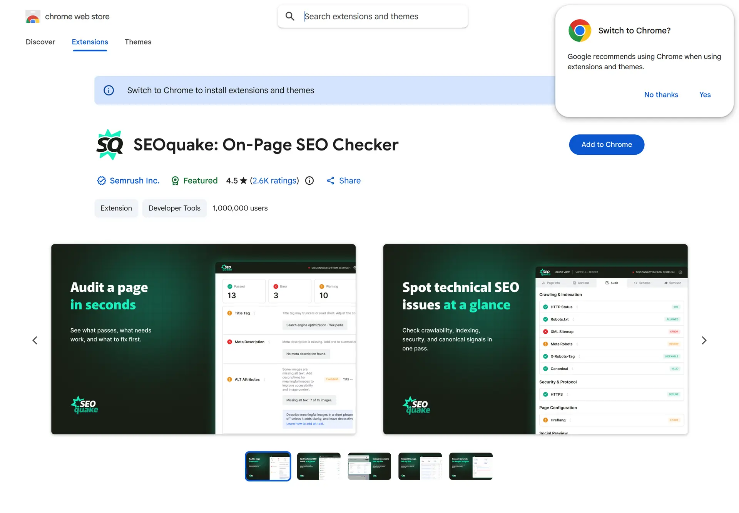Open the 'Audit a page in seconds' screenshot
Image resolution: width=739 pixels, height=513 pixels.
click(203, 339)
